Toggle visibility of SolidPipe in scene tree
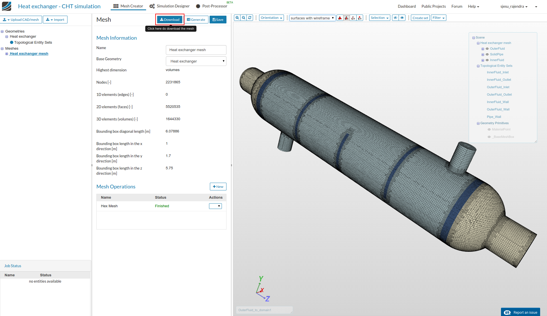 (487, 55)
